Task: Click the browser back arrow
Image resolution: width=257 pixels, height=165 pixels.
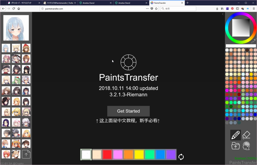Action: tap(3, 9)
